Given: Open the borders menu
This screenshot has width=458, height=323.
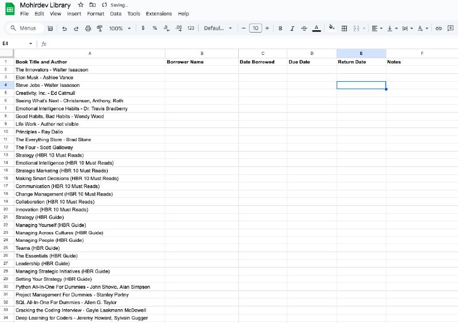Looking at the screenshot, I should (x=345, y=29).
